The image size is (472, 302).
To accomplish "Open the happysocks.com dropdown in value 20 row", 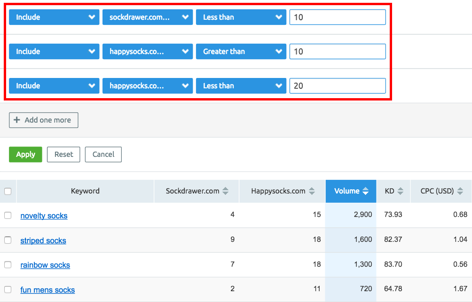I will click(x=148, y=86).
